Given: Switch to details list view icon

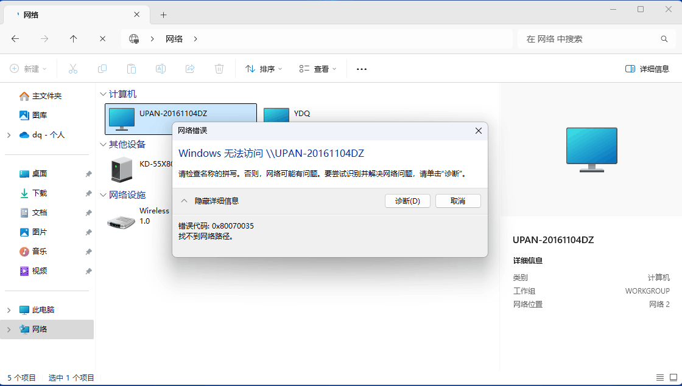Looking at the screenshot, I should click(660, 377).
